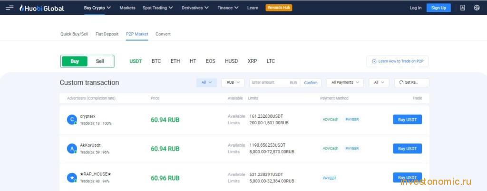Open All Payments dropdown

tap(345, 82)
